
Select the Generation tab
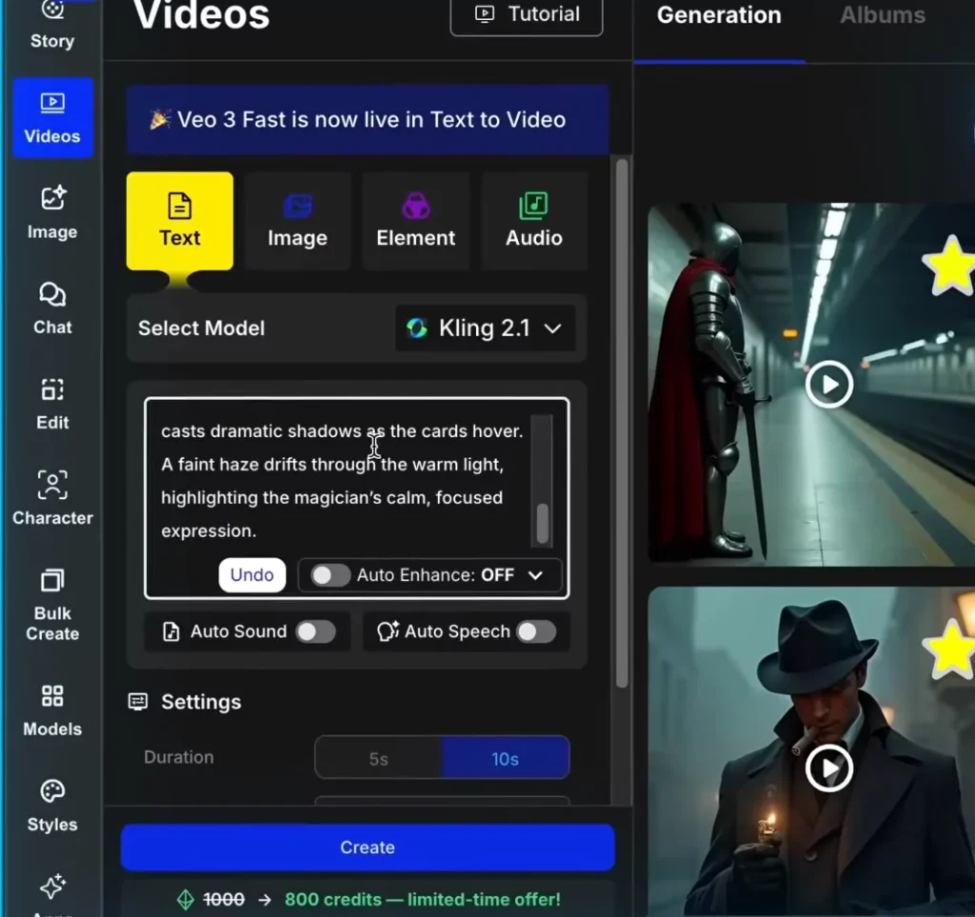click(719, 15)
